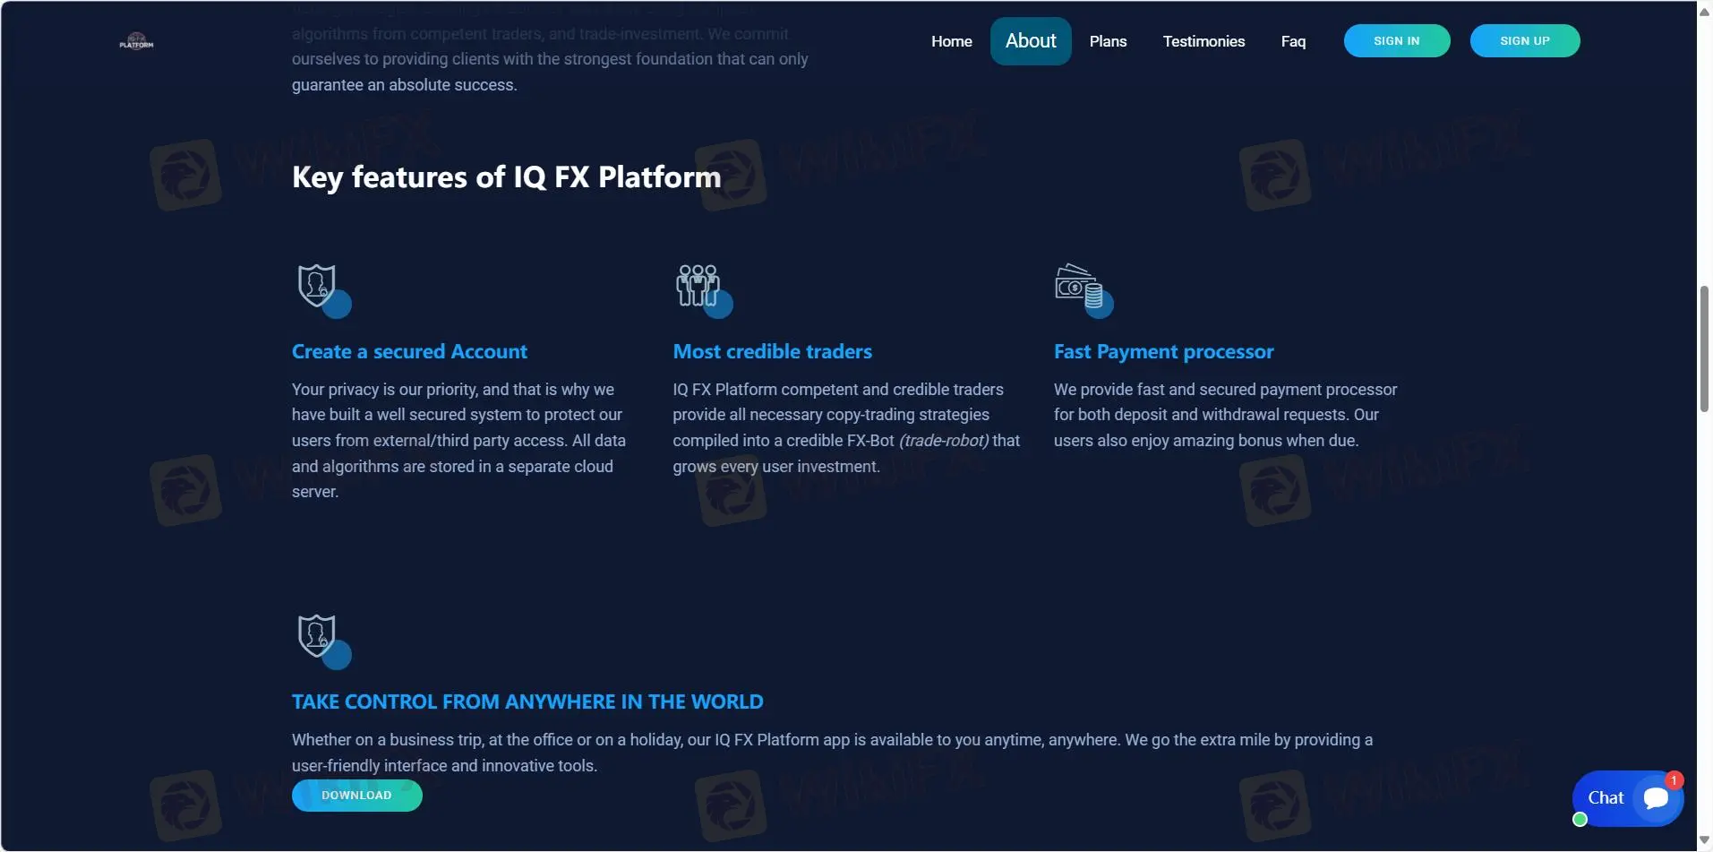Click the Create a secured Account heading
The width and height of the screenshot is (1713, 852).
click(x=409, y=352)
